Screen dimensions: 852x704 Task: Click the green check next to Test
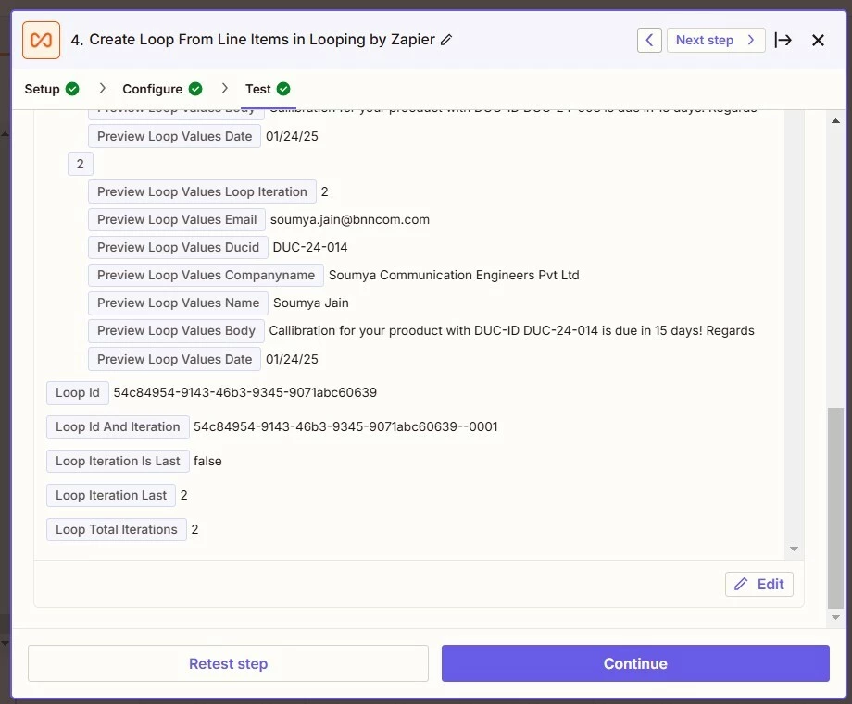283,89
